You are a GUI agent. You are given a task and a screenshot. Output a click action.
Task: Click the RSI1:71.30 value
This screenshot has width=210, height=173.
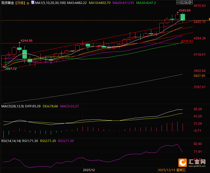coord(30,141)
